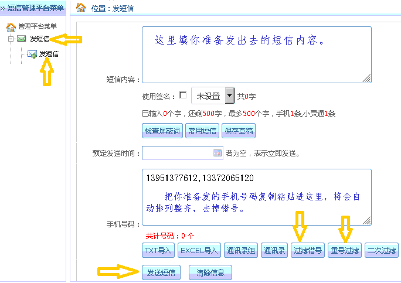The image size is (401, 283).
Task: Open the calendar picker for 预定发送时间
Action: pos(218,153)
